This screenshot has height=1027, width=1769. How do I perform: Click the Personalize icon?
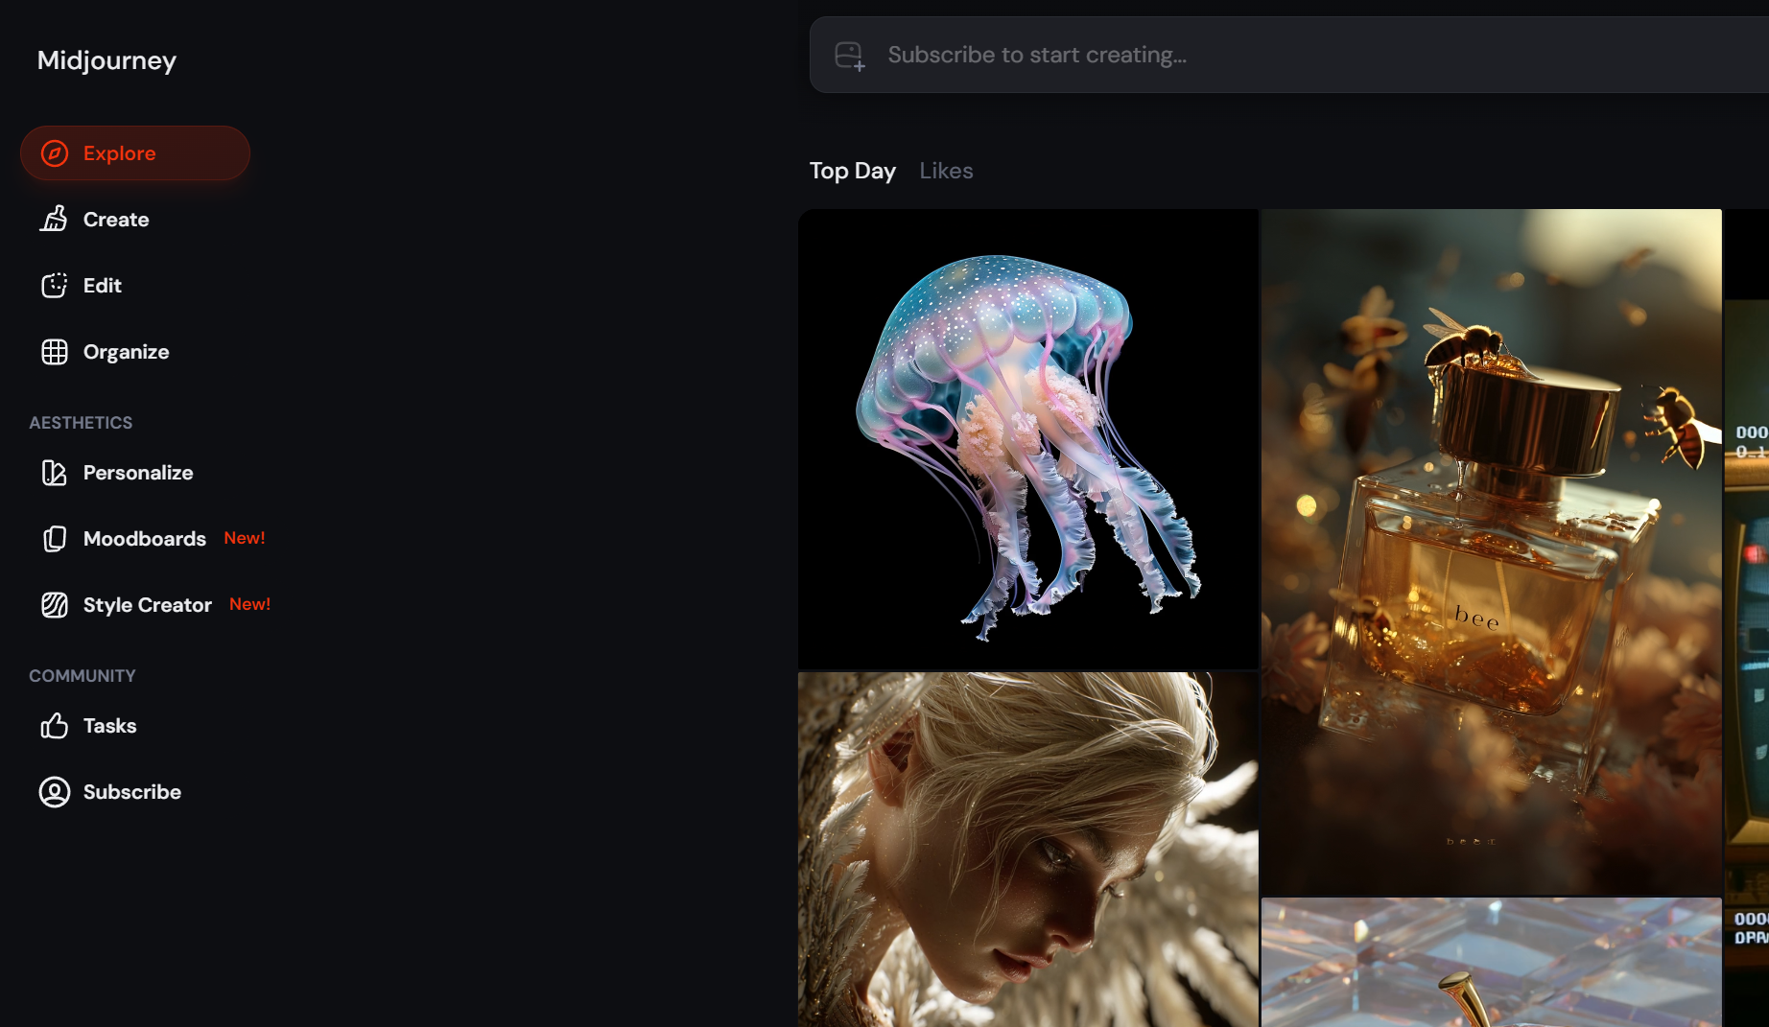[55, 473]
